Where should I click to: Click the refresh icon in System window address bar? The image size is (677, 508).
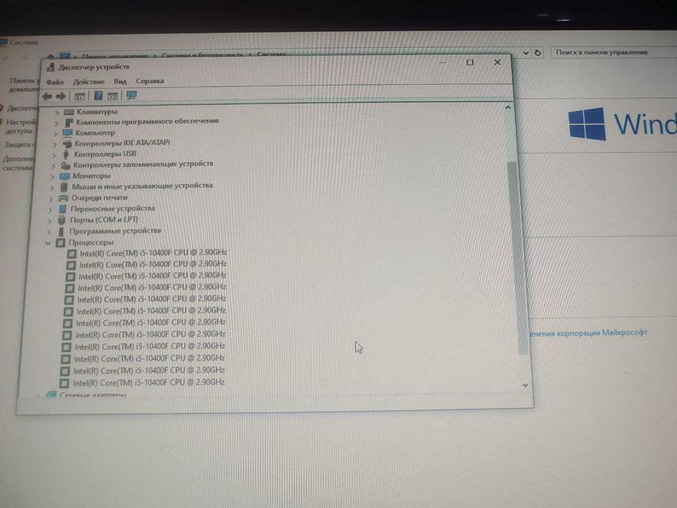(x=538, y=53)
